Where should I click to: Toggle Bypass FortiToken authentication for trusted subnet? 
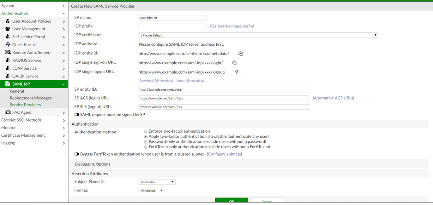(x=77, y=154)
